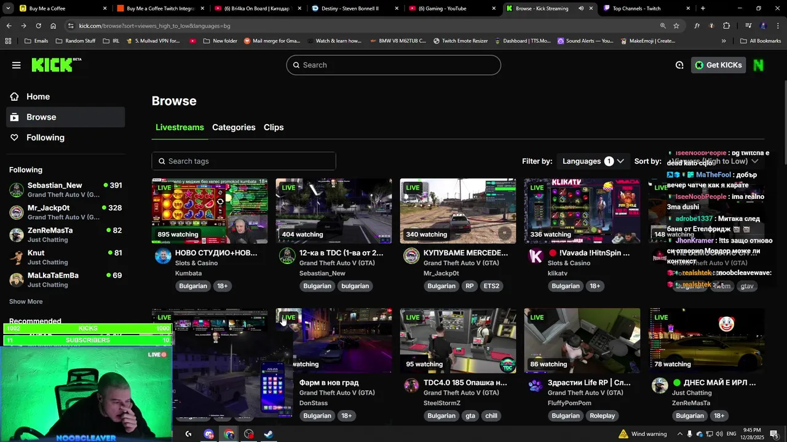Open Steam from the taskbar
The height and width of the screenshot is (442, 787).
[x=269, y=434]
